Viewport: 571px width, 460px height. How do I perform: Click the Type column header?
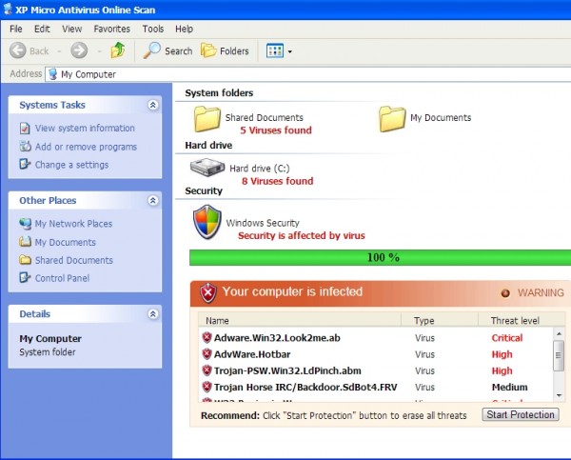tap(440, 320)
